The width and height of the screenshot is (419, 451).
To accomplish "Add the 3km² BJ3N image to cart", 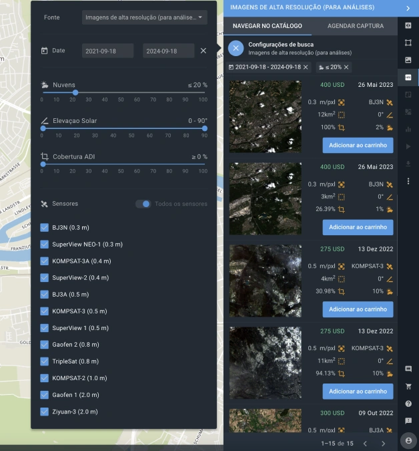I will point(358,227).
